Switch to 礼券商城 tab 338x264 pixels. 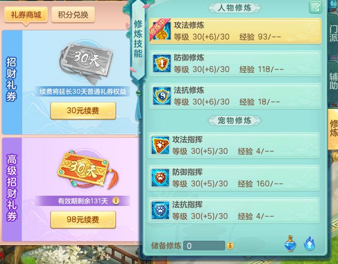(x=26, y=15)
